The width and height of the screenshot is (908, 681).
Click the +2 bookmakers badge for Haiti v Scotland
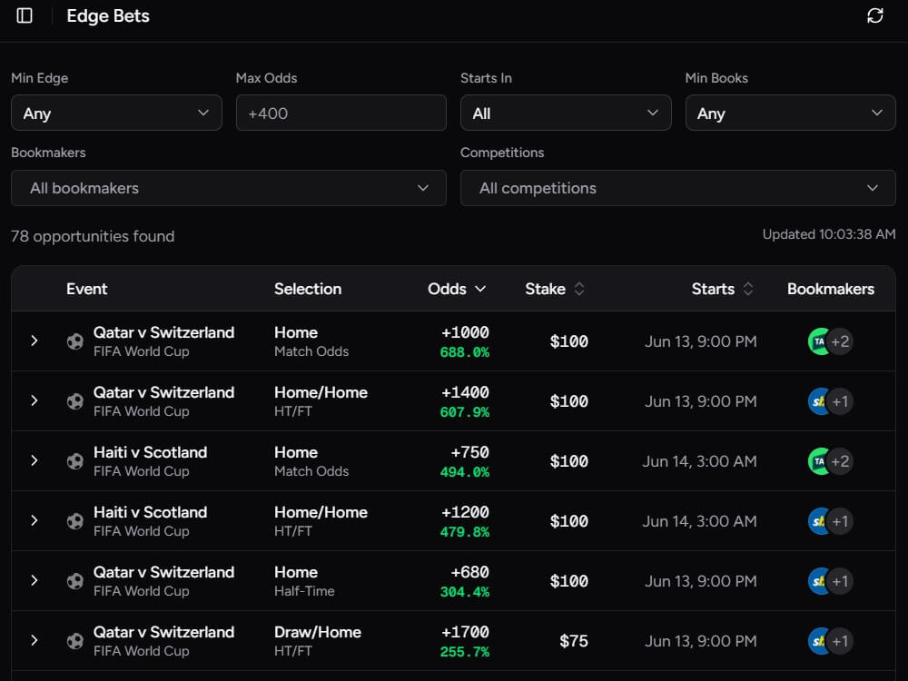[840, 461]
